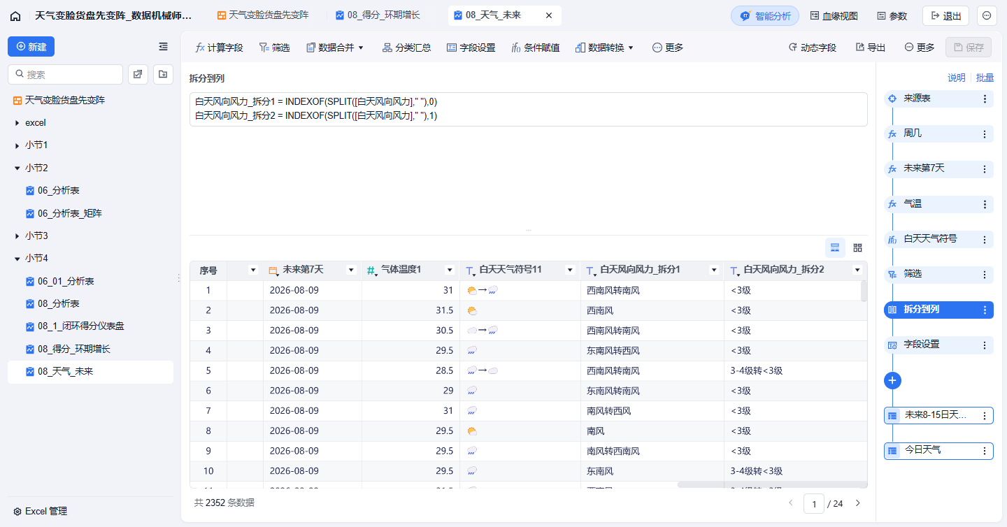Open options for 气温 step
Screen dimensions: 1007x527
tap(985, 205)
